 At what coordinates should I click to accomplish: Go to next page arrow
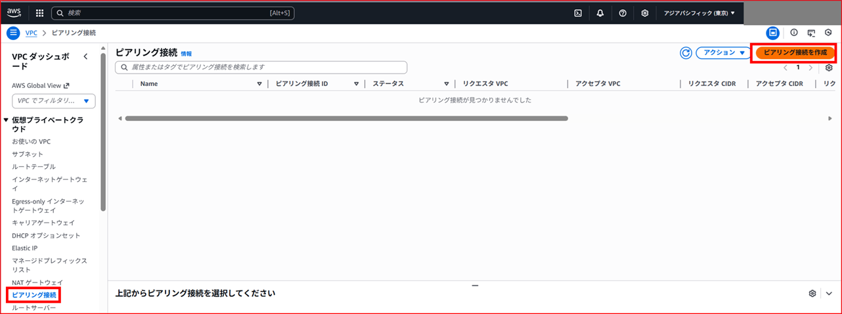click(x=810, y=68)
